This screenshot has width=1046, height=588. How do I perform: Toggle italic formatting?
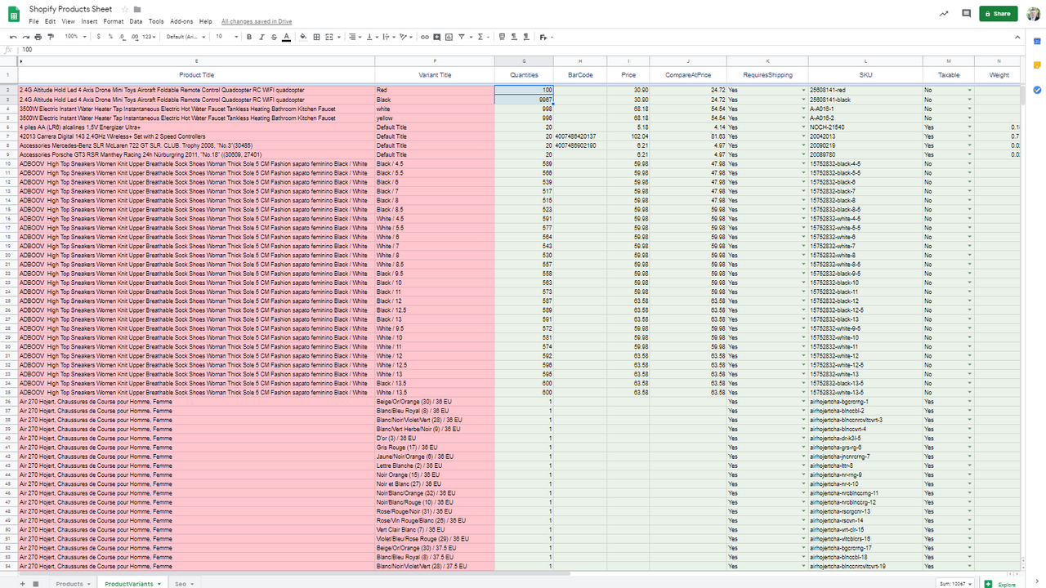click(261, 37)
